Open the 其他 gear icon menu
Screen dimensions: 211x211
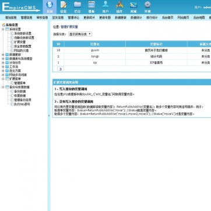click(x=147, y=7)
